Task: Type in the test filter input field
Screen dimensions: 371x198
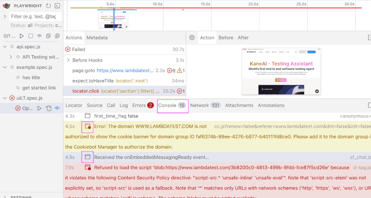Action: point(33,16)
